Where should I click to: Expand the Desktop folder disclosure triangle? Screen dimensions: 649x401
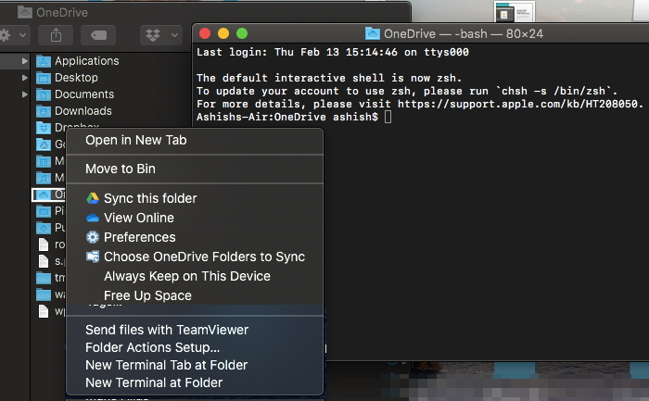25,77
